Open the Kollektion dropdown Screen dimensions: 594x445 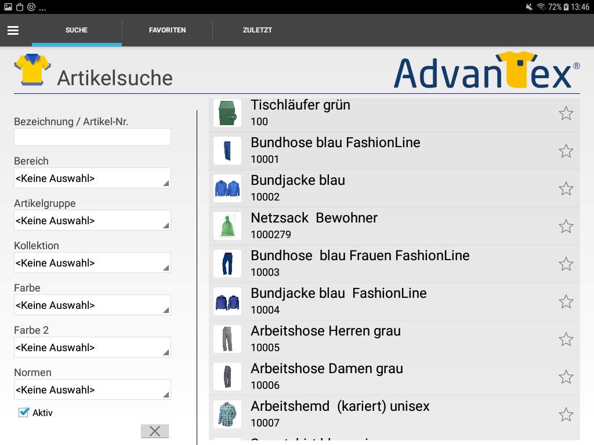click(x=92, y=262)
